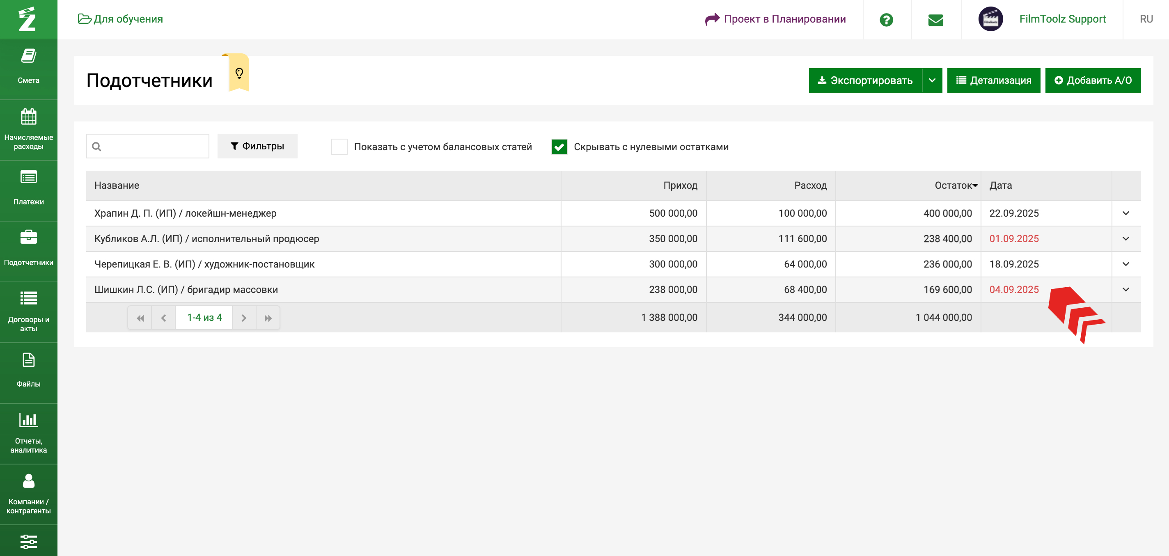The height and width of the screenshot is (556, 1169).
Task: Sort by the Остаток column header
Action: tap(953, 185)
